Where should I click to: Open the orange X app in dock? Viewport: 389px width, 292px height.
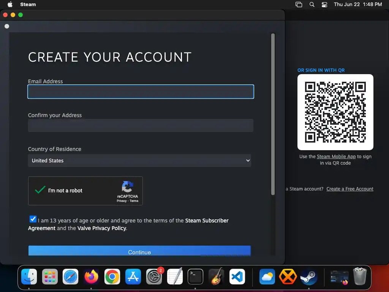288,276
